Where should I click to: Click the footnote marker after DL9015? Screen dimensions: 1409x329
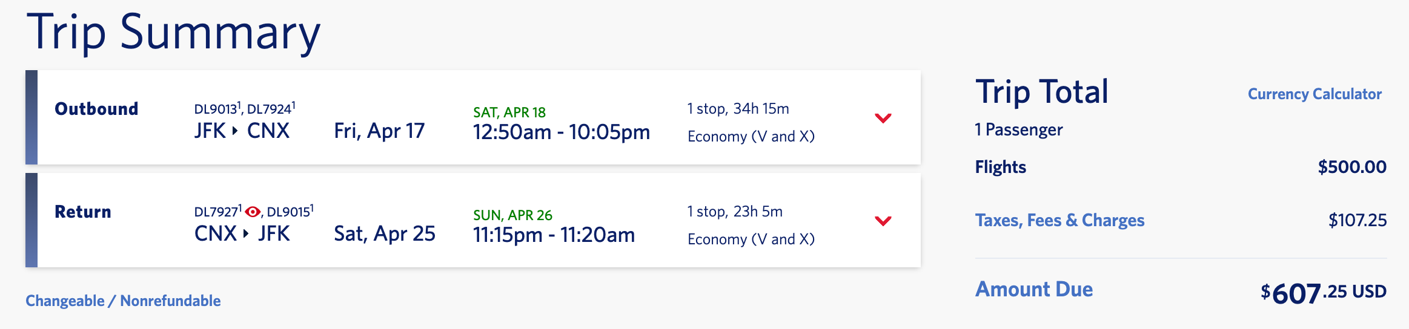[312, 207]
